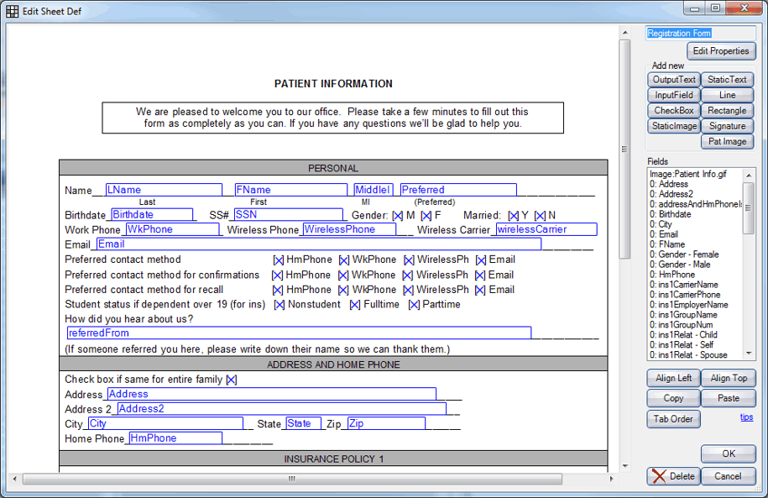This screenshot has width=768, height=498.
Task: Select Nonstudent checkbox
Action: (280, 305)
